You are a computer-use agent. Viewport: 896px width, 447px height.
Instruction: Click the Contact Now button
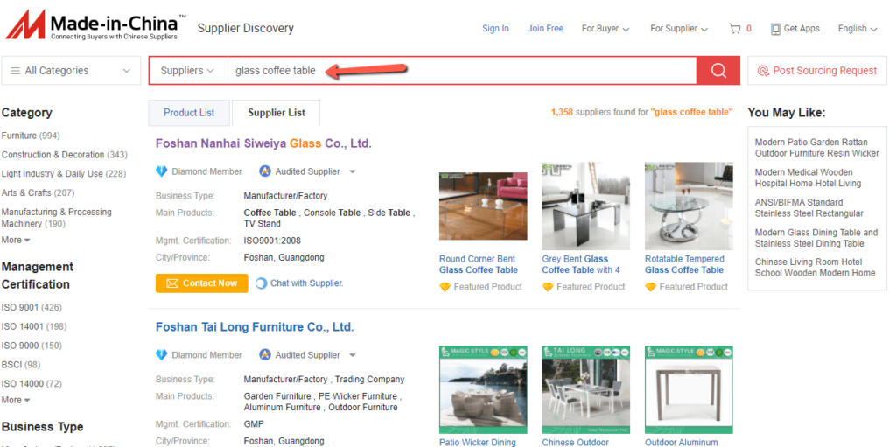pyautogui.click(x=202, y=283)
